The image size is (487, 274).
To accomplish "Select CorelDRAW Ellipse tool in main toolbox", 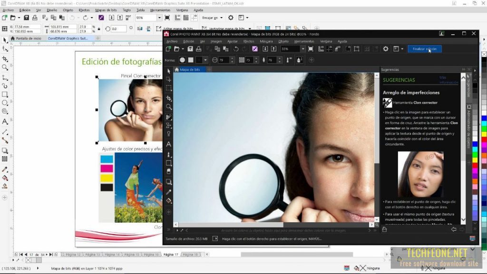I will [x=5, y=103].
